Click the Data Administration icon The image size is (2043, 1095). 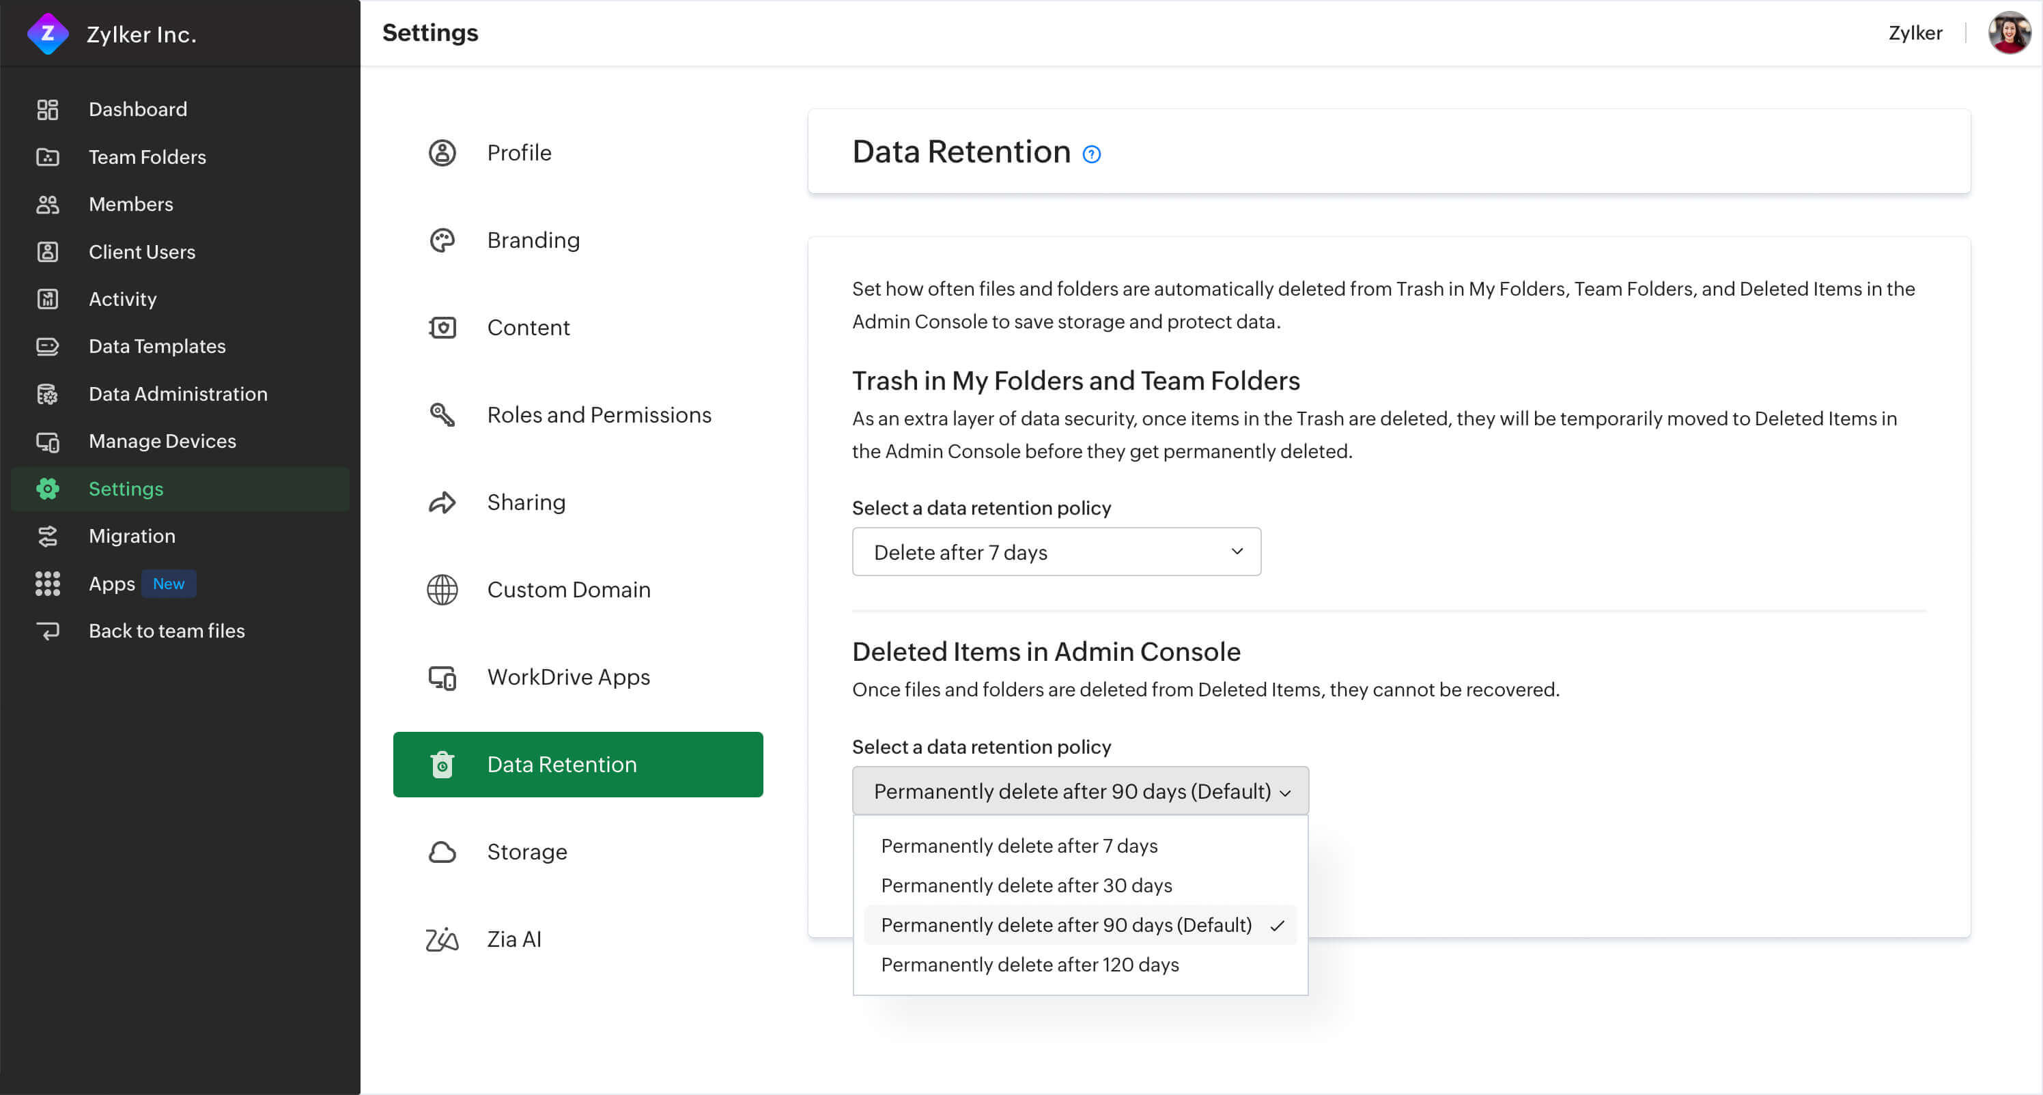[48, 393]
